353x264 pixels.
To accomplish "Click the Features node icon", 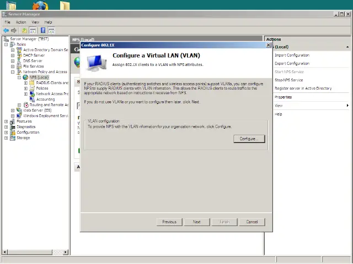I will tap(13, 121).
